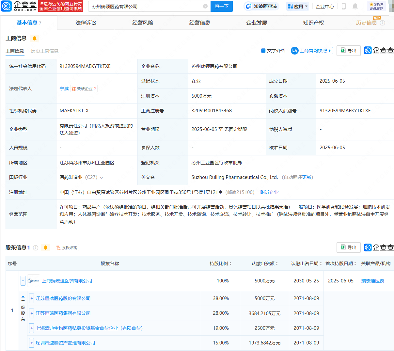Sort by 首次持股日期 column

[x=355, y=263]
